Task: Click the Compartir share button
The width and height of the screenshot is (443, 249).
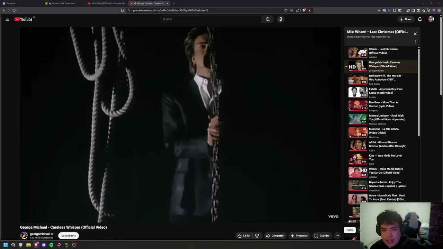Action: coord(274,236)
